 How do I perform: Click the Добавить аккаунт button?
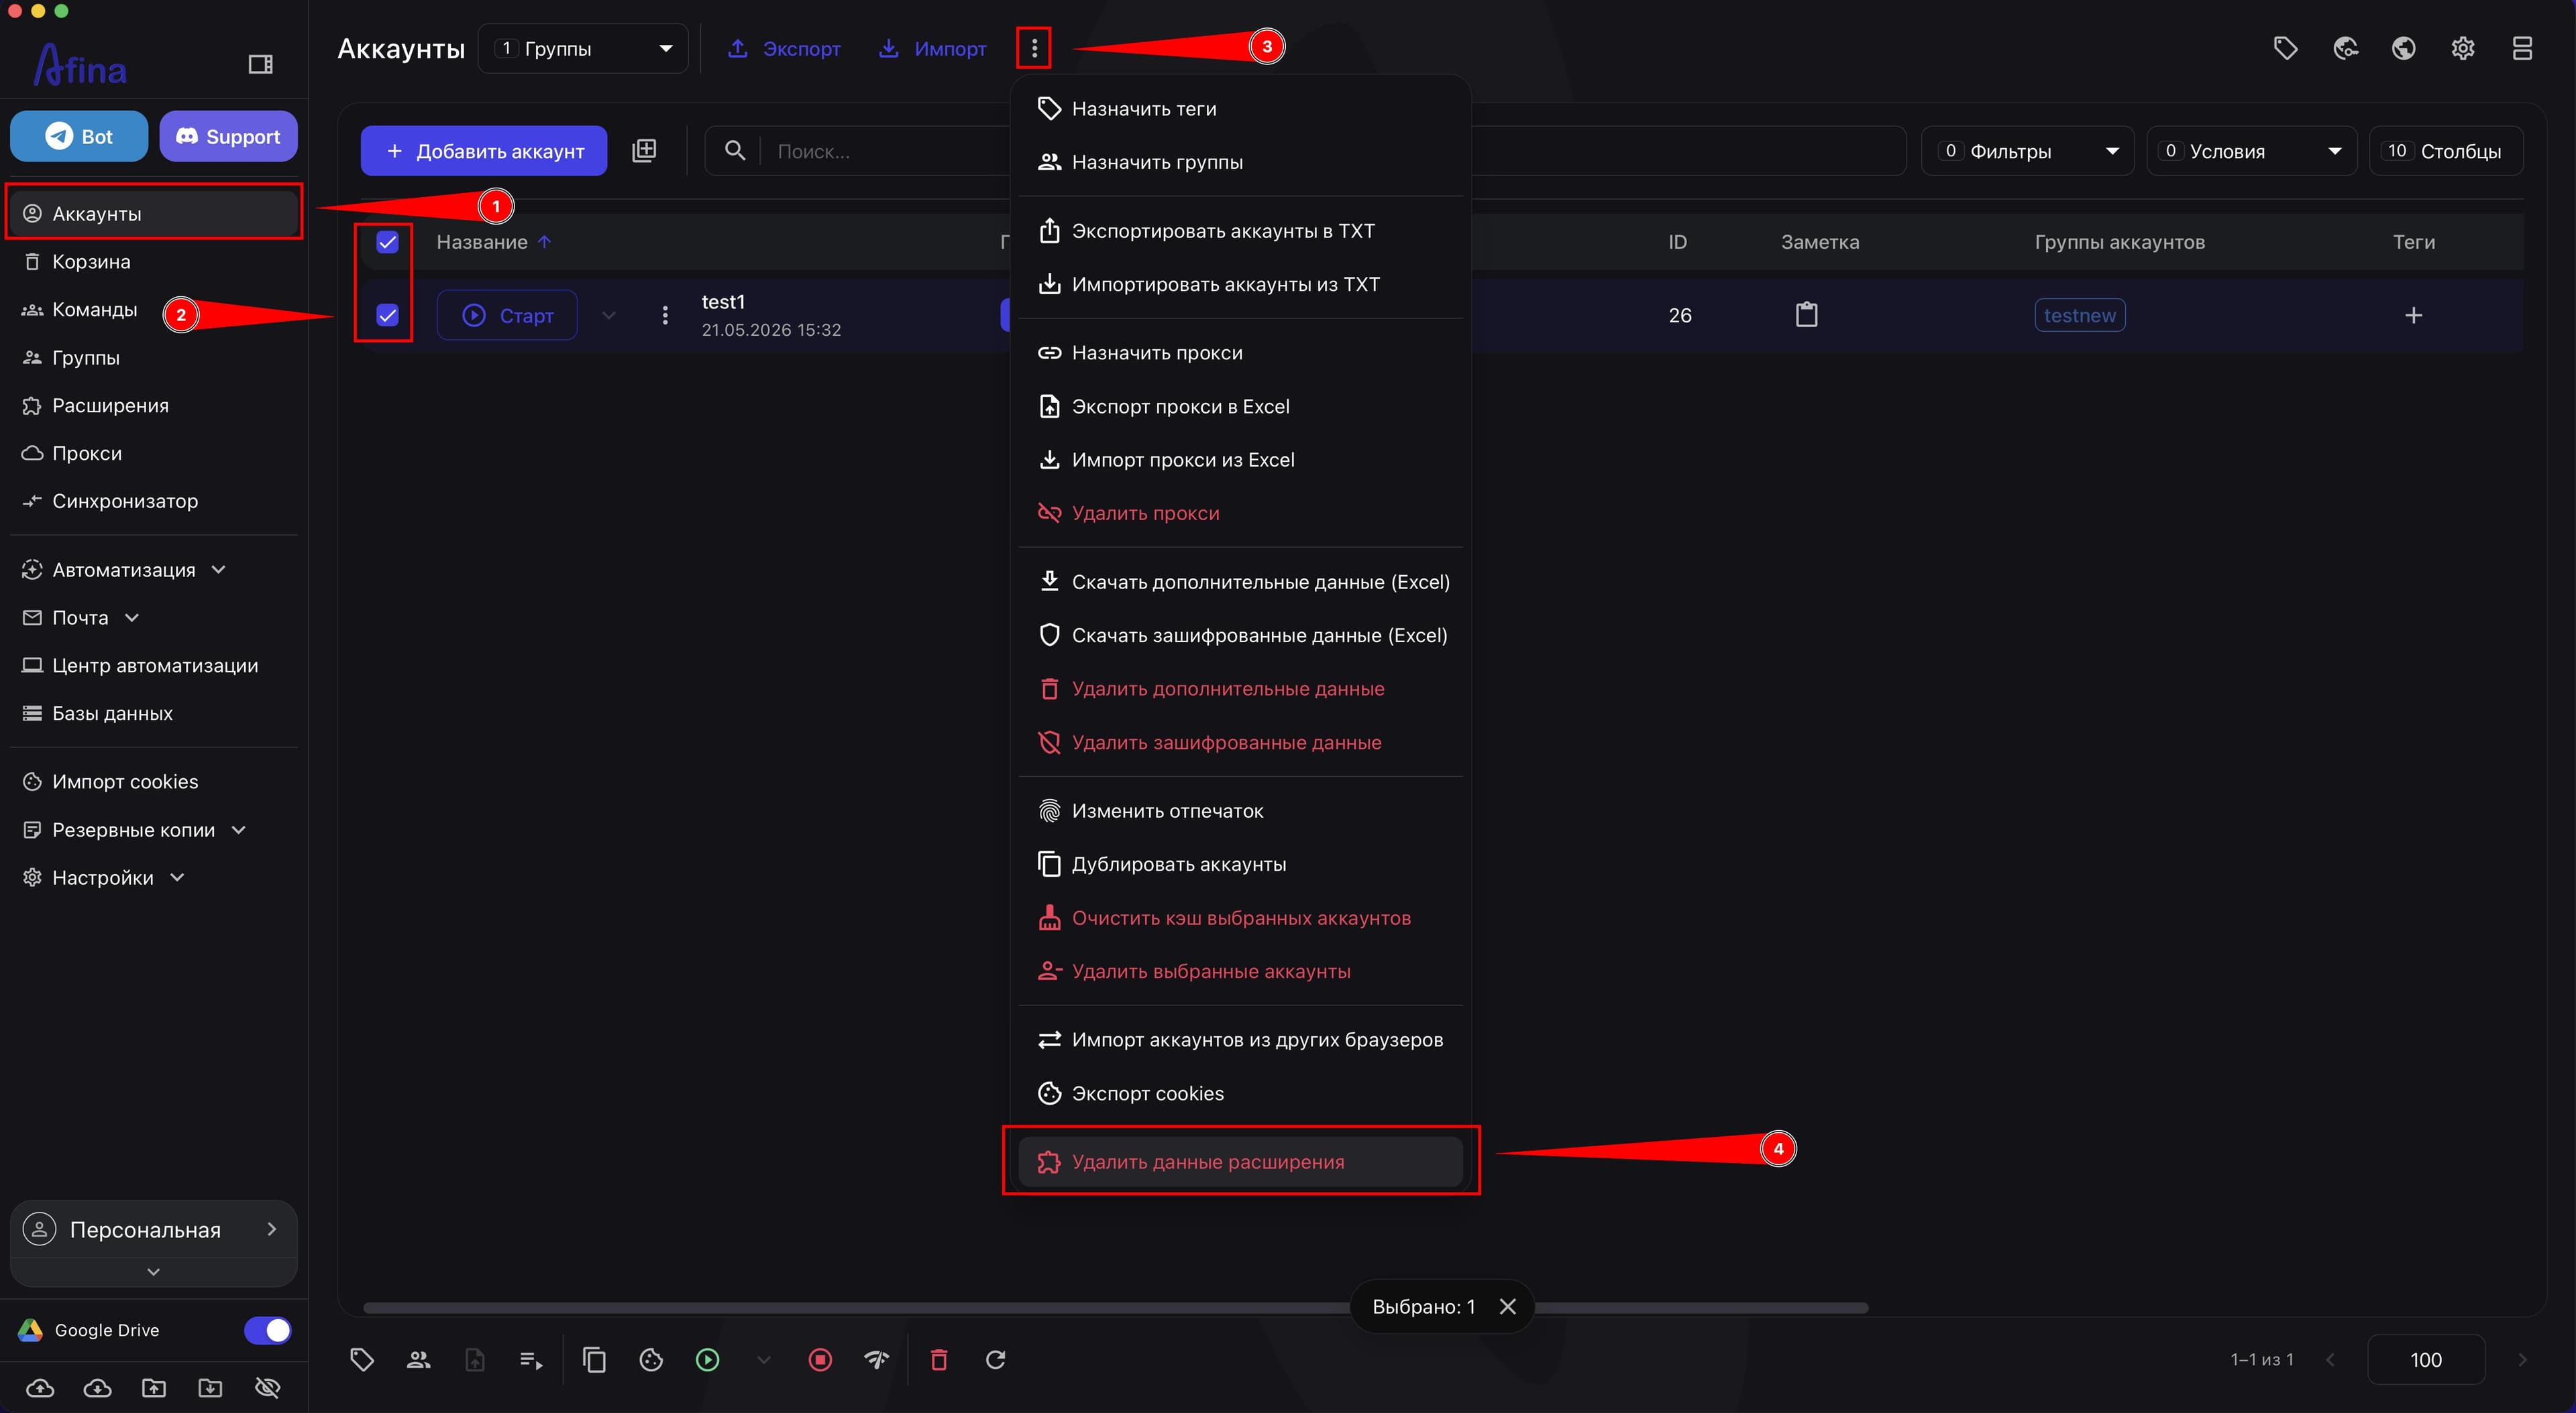point(484,151)
